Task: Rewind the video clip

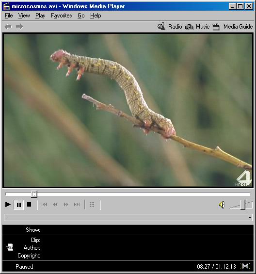Action: click(x=55, y=204)
